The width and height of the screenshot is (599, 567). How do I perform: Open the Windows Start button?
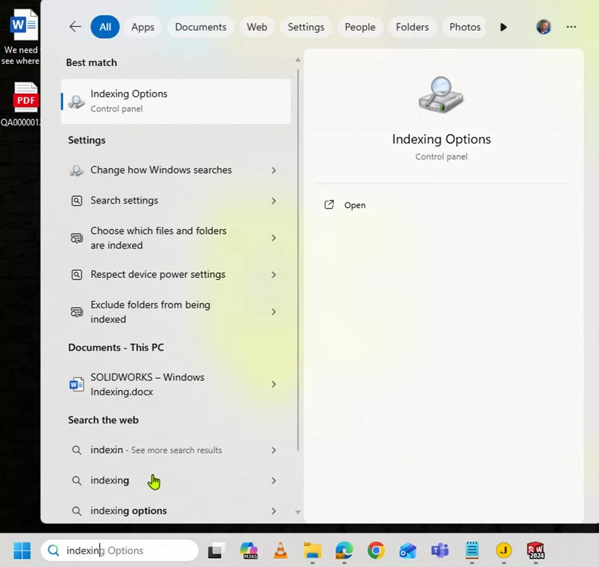pos(22,550)
